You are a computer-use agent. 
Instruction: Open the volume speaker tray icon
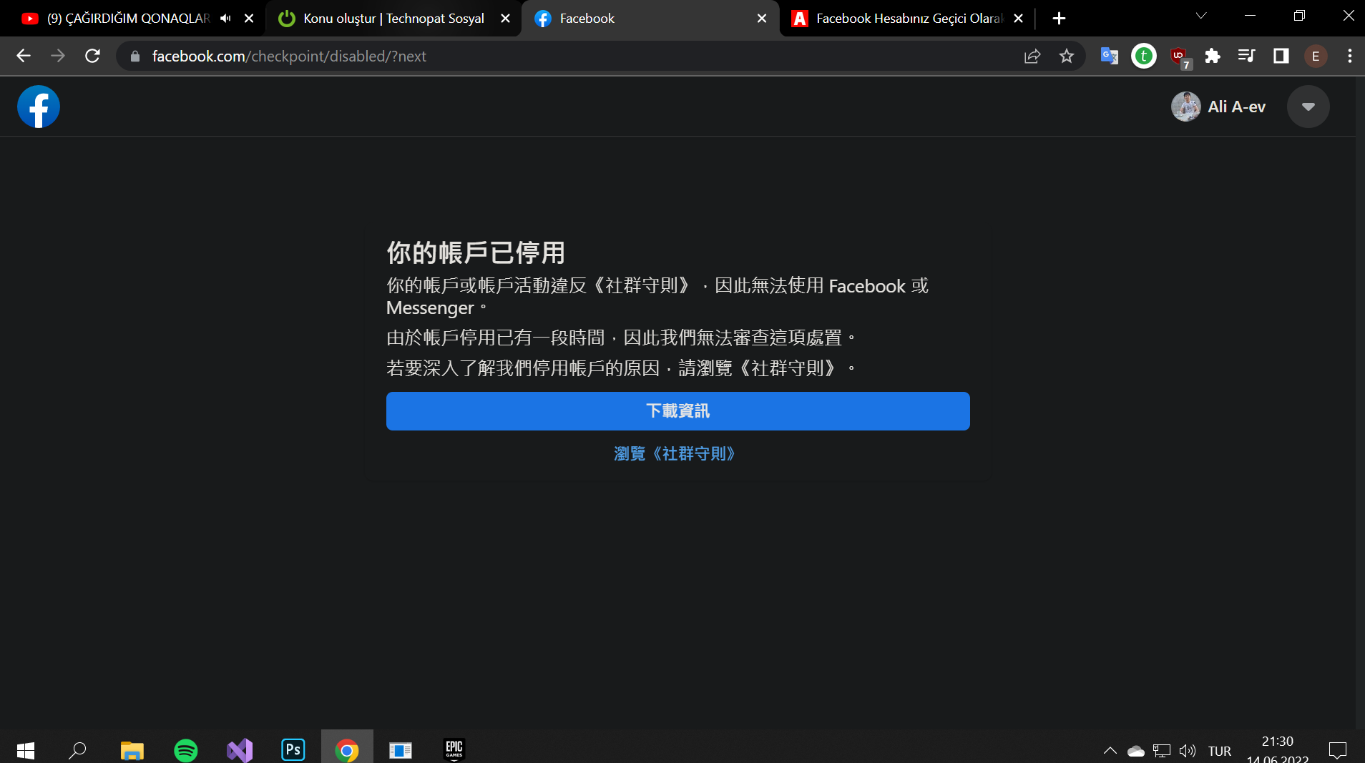[1188, 751]
